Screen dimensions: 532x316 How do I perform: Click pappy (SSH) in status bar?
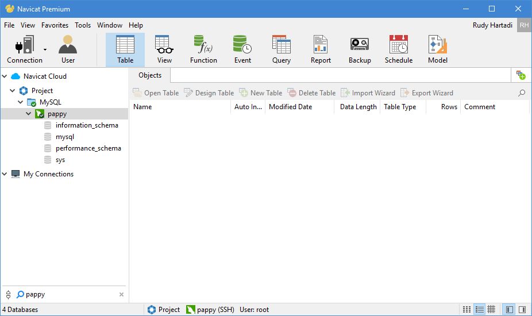pos(210,310)
